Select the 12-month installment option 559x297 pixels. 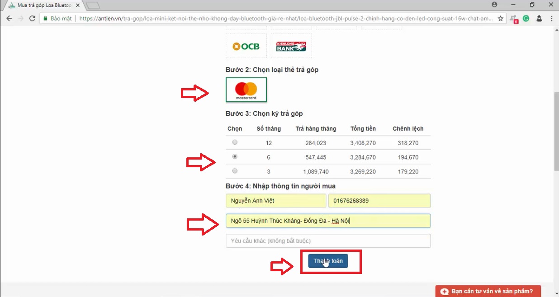tap(235, 142)
